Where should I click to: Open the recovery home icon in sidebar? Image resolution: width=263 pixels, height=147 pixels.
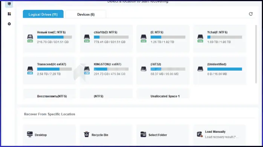pyautogui.click(x=9, y=4)
